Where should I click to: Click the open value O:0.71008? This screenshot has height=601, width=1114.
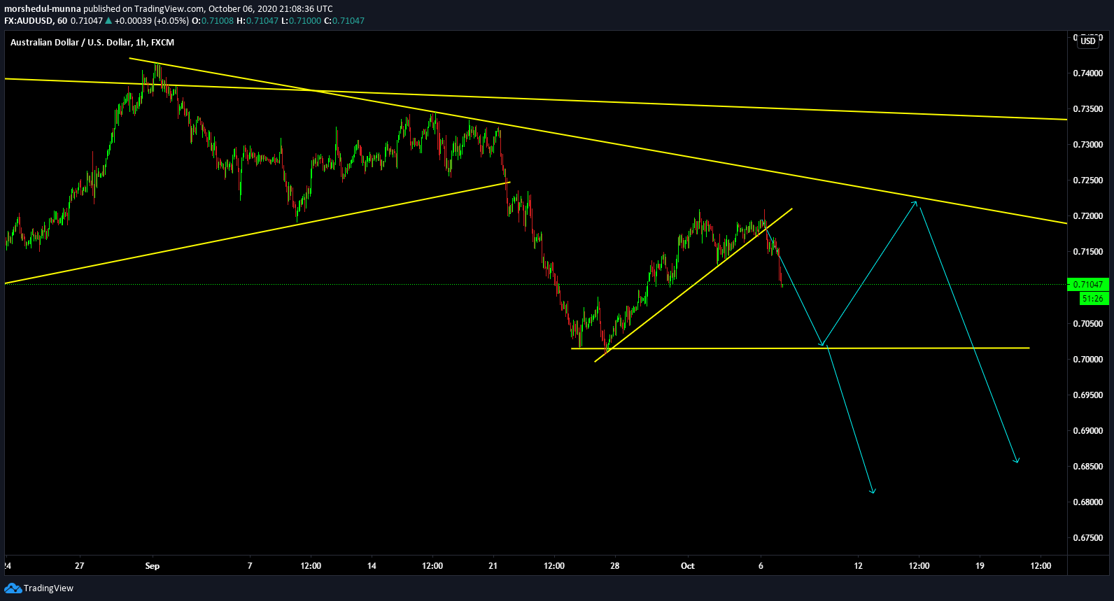click(213, 20)
